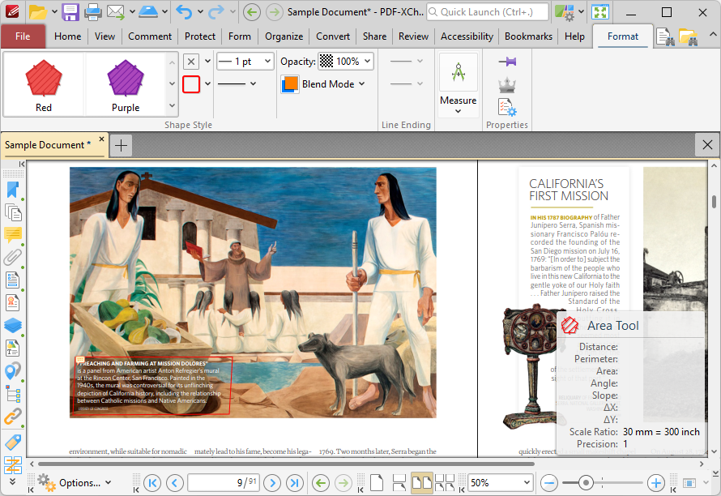Screen dimensions: 721x496
Task: Pick the red stroke color swatch
Action: click(x=191, y=84)
